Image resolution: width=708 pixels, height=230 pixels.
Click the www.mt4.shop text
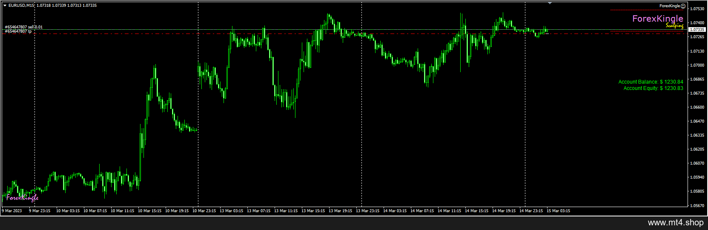click(x=676, y=223)
